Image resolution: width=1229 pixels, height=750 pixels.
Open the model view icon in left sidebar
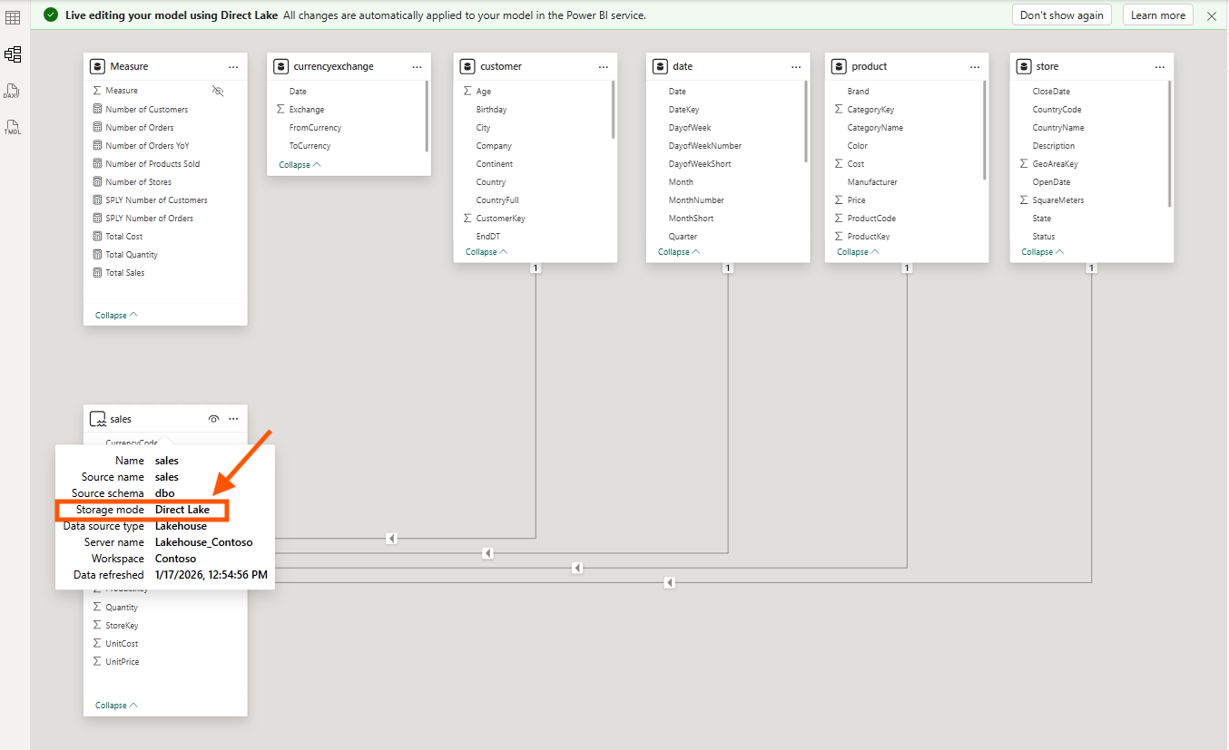(x=13, y=54)
